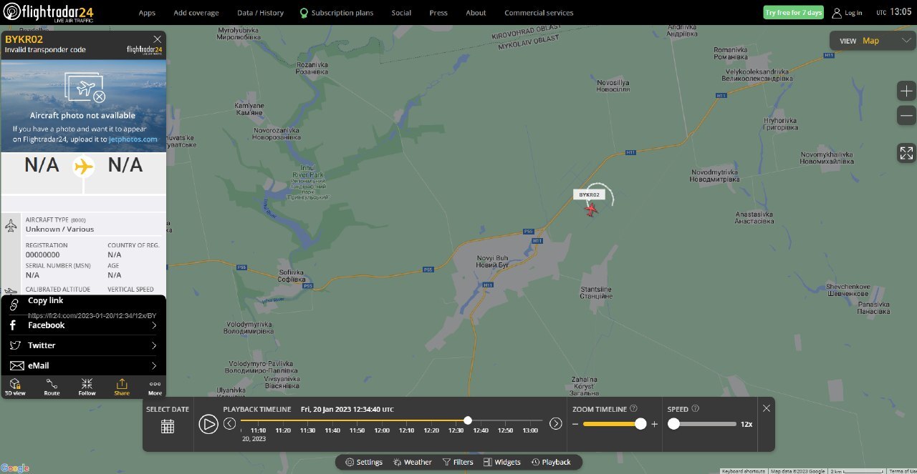Screen dimensions: 917x474
Task: Open the Add coverage menu
Action: 196,13
